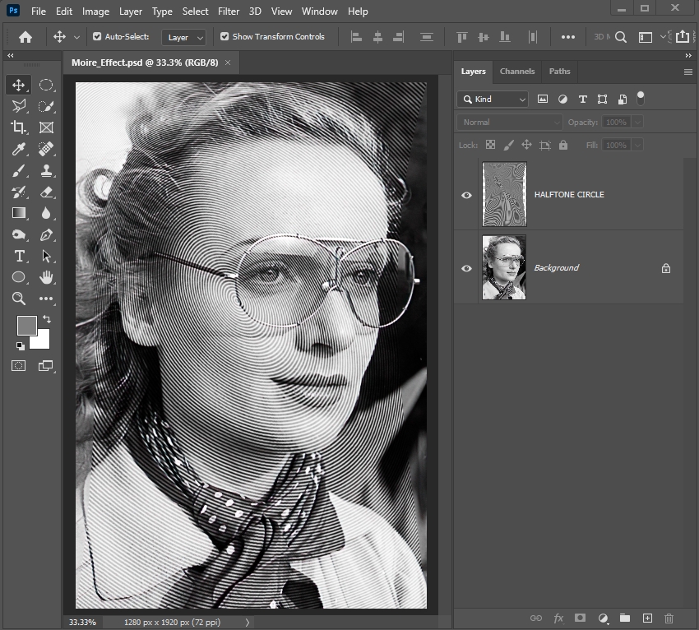Toggle the Auto-Select checkbox

coord(97,37)
